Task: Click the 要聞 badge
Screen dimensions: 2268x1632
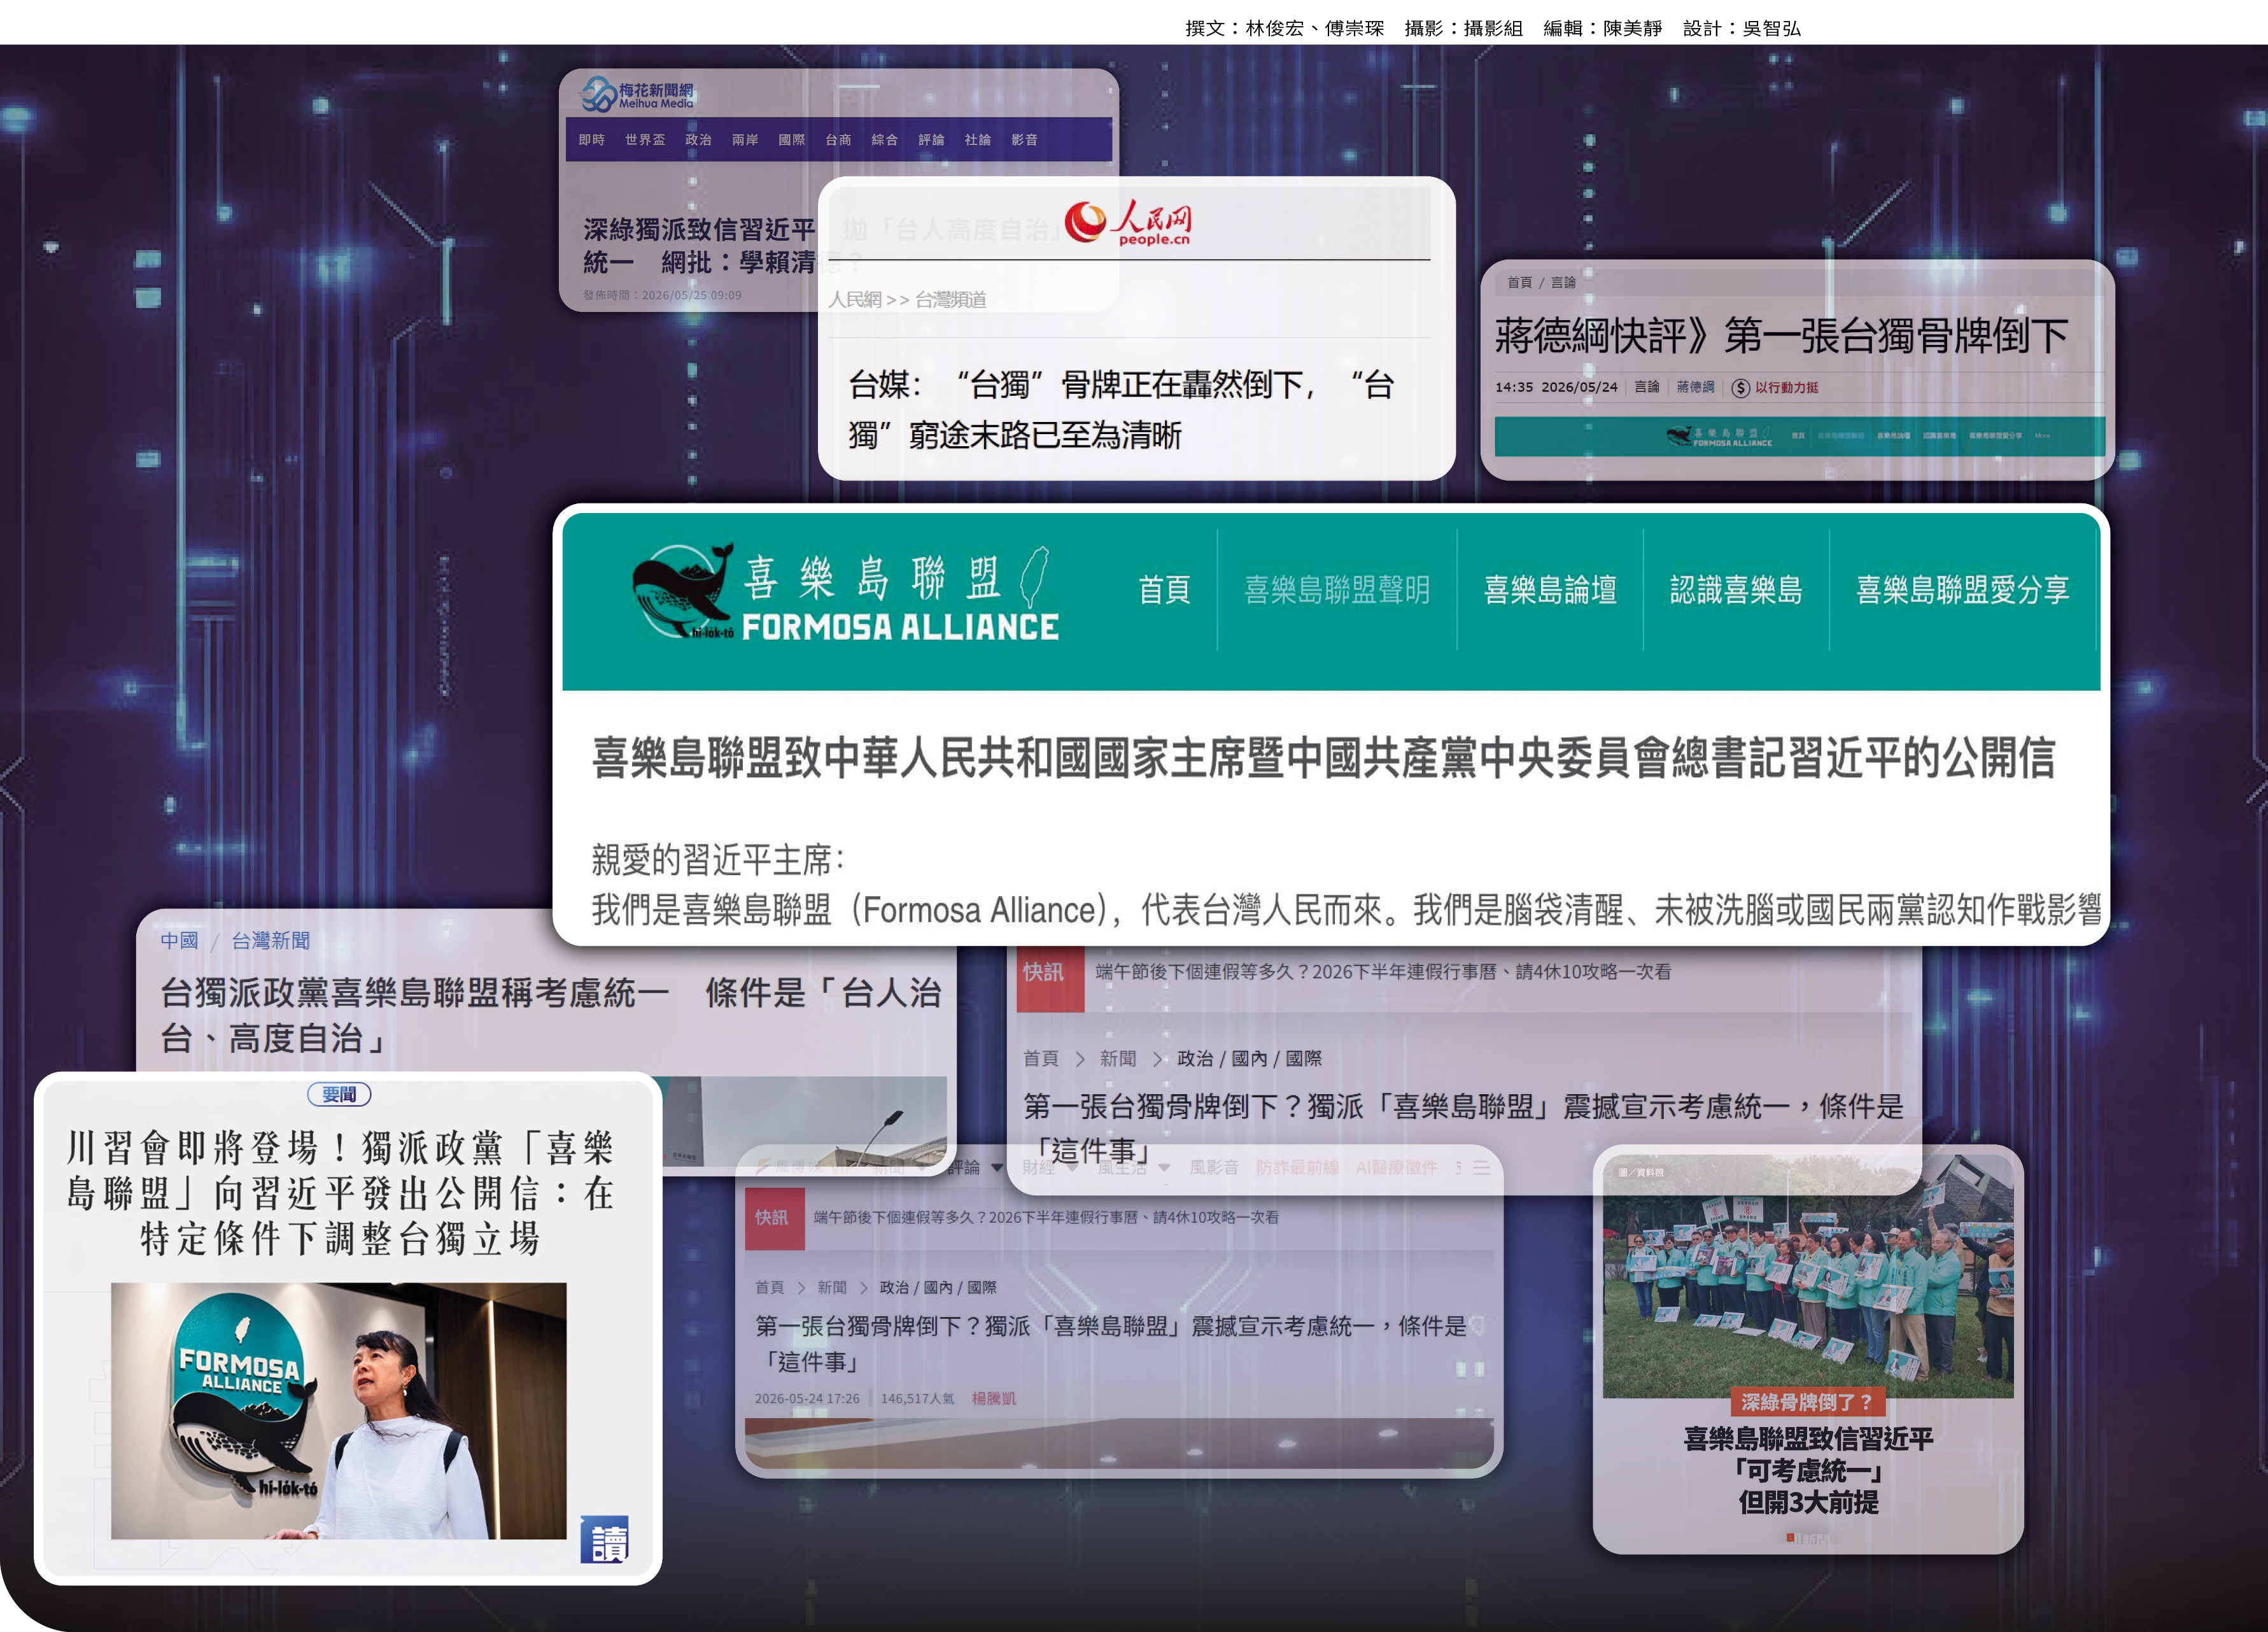Action: (339, 1095)
